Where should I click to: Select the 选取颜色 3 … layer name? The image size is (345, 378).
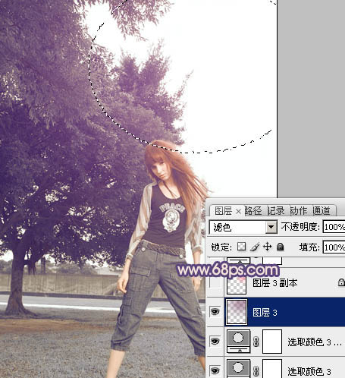coord(315,342)
